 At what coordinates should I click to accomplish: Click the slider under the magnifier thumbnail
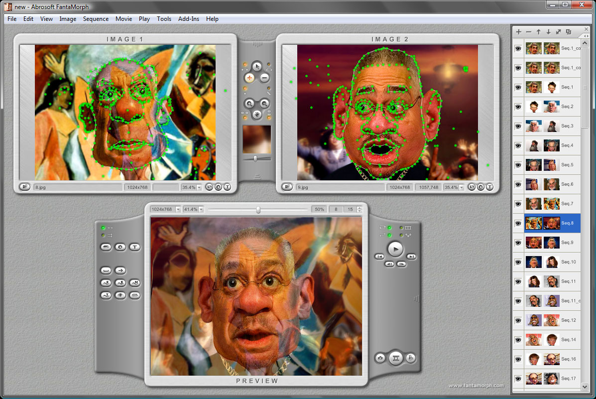pos(255,158)
